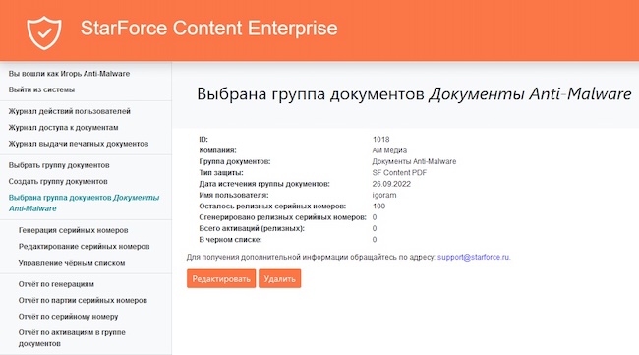Click label Всего активаций (релизных):
This screenshot has width=639, height=355.
click(252, 229)
